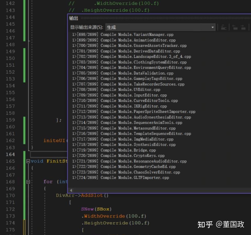Select output line Module.InputEditor.cpp
Image resolution: width=251 pixels, height=235 pixels.
[x=120, y=95]
